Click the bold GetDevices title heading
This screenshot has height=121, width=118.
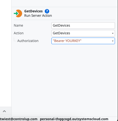[33, 11]
